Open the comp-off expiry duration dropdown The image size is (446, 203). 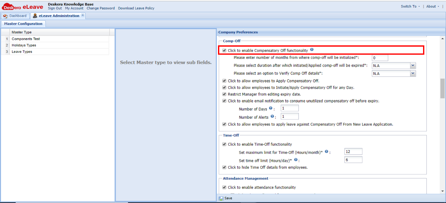click(413, 65)
